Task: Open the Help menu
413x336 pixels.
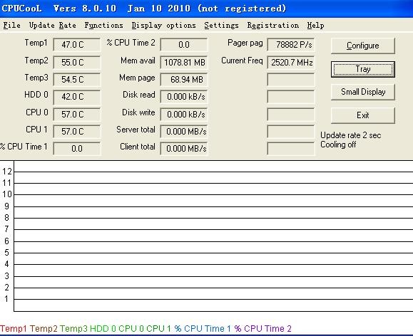Action: pos(315,25)
